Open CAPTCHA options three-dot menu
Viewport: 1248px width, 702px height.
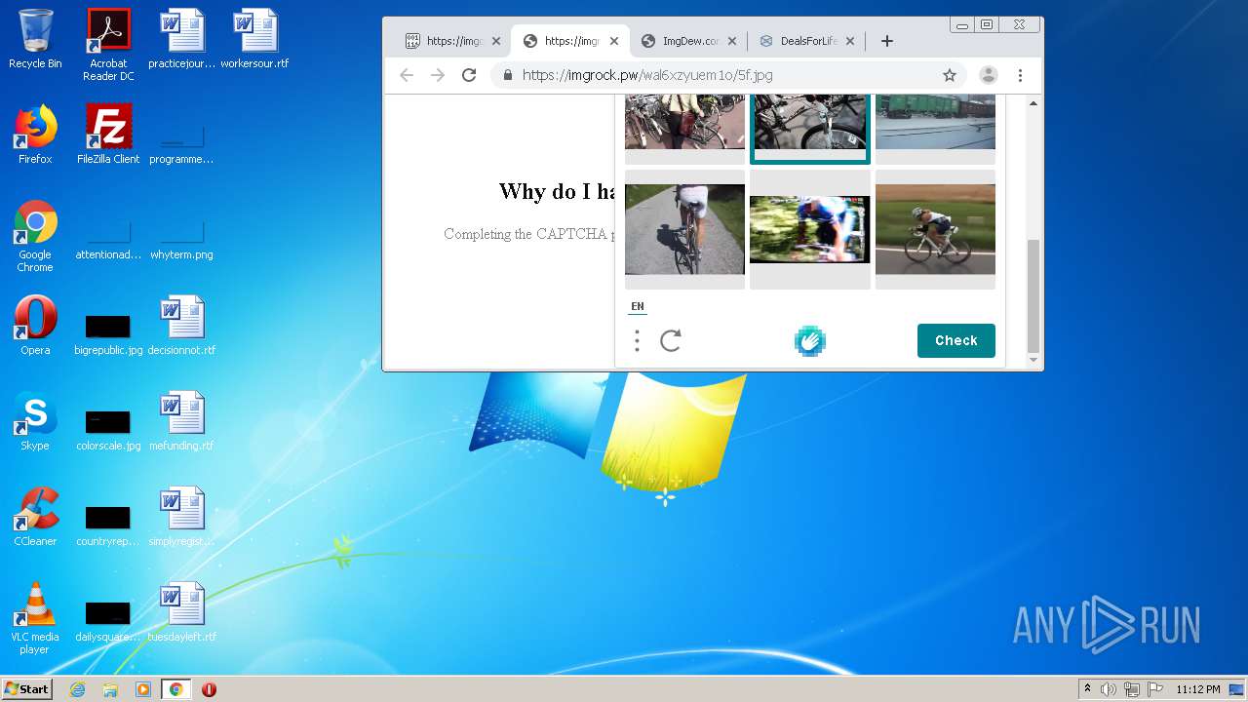click(x=637, y=340)
